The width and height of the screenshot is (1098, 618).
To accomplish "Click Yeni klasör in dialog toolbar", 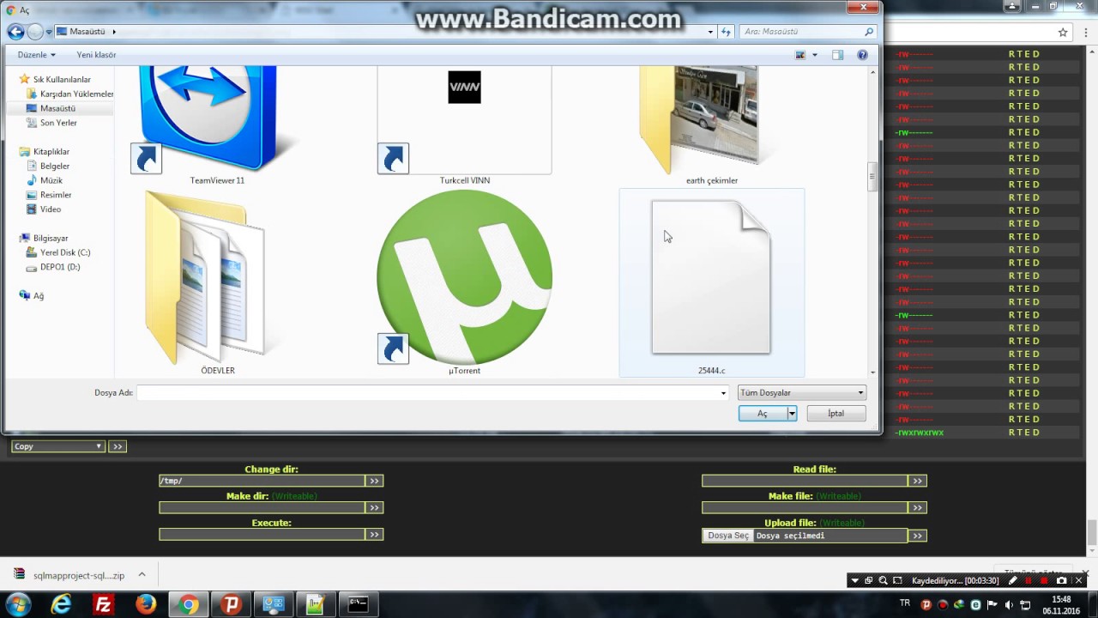I will click(96, 55).
